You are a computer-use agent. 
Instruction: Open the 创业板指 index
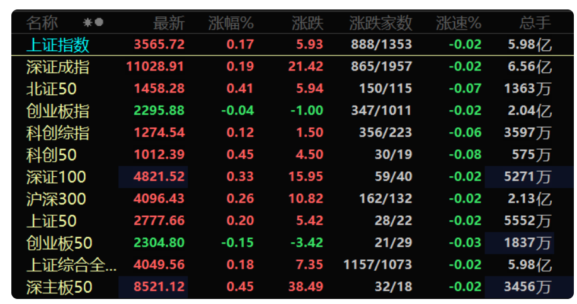58,111
